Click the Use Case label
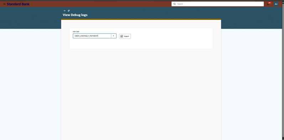Screen dimensions: 284x140 click(76, 31)
